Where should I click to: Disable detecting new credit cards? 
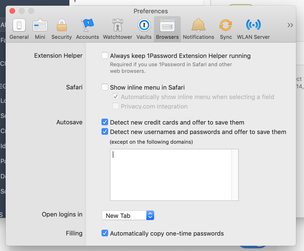[x=105, y=122]
